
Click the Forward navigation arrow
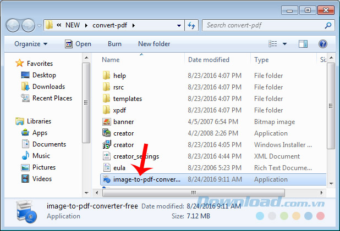pyautogui.click(x=28, y=26)
